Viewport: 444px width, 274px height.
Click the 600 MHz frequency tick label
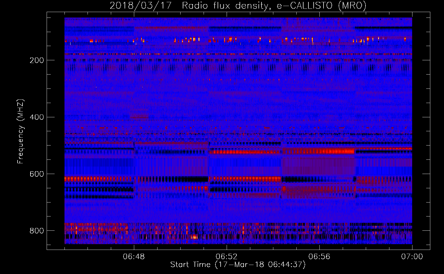(x=37, y=174)
